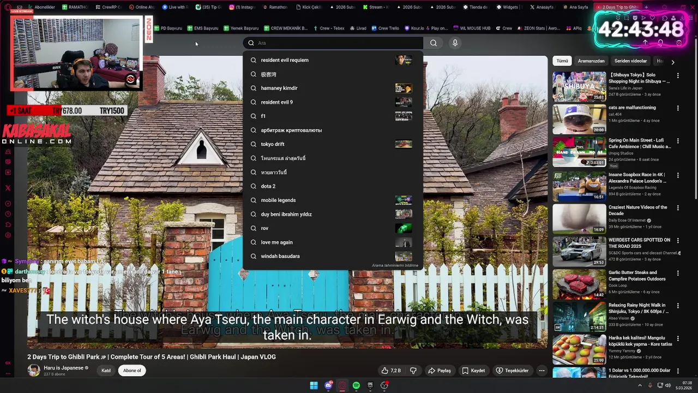The width and height of the screenshot is (698, 393).
Task: Choose suggestion 'resident evil requiem'
Action: pos(333,60)
